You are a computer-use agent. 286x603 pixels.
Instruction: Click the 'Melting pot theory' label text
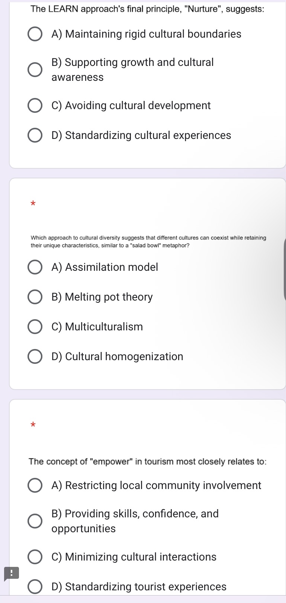point(102,297)
